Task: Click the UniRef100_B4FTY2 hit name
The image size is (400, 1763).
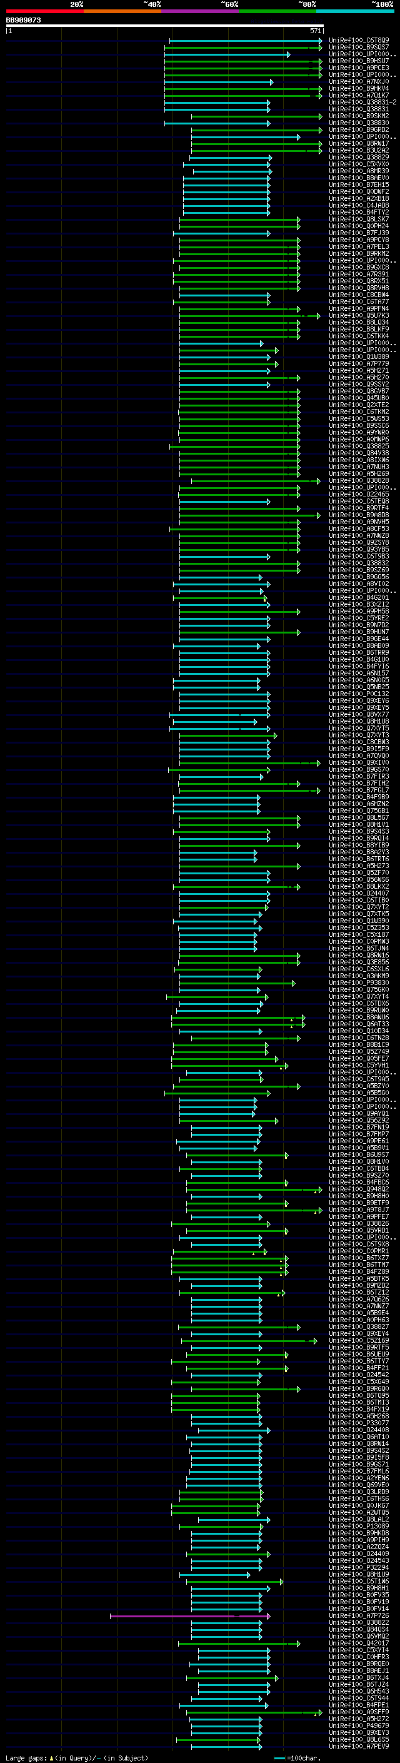Action: click(359, 213)
